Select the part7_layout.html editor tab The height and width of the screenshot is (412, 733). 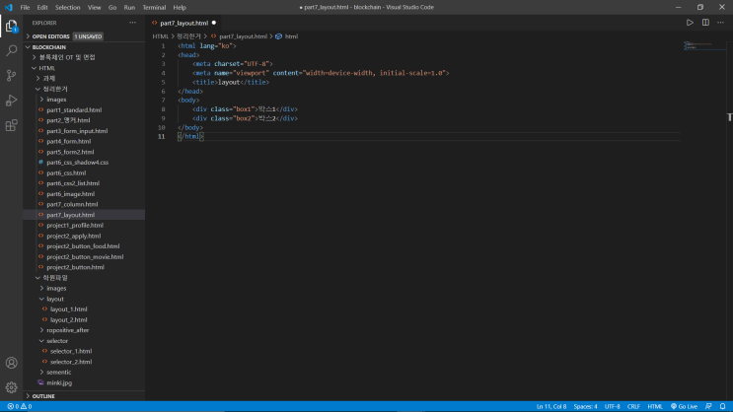[183, 23]
